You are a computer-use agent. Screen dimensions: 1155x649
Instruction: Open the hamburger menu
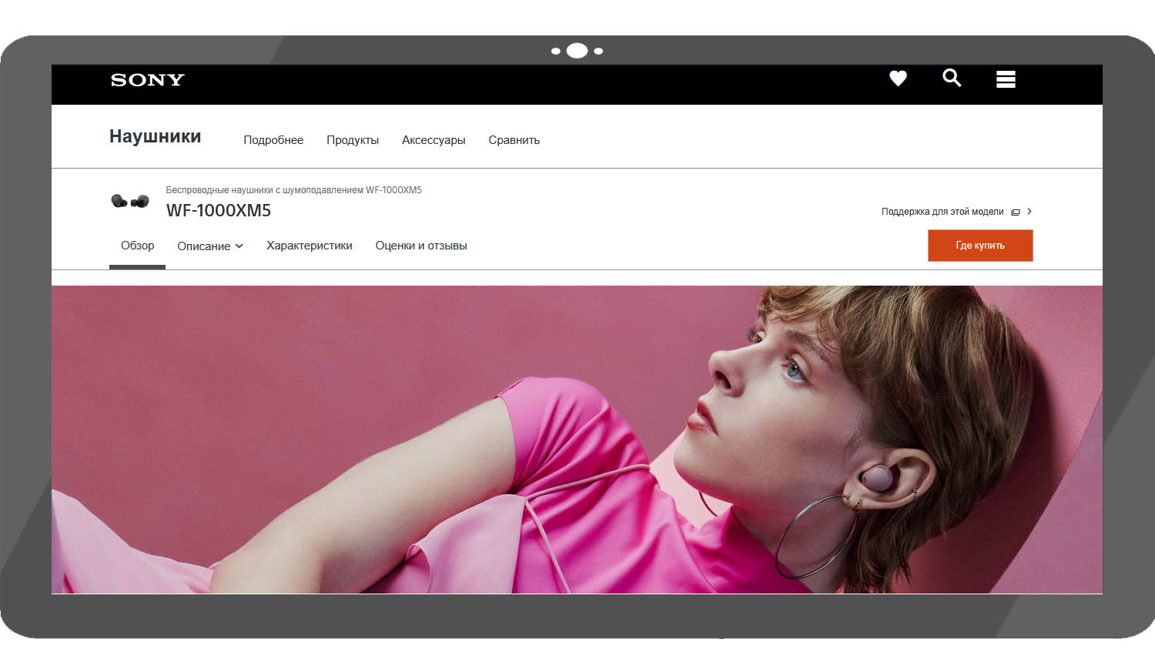click(x=1006, y=79)
